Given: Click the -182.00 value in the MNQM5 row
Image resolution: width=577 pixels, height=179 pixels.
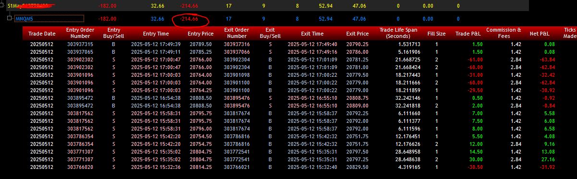Looking at the screenshot, I should tap(107, 19).
